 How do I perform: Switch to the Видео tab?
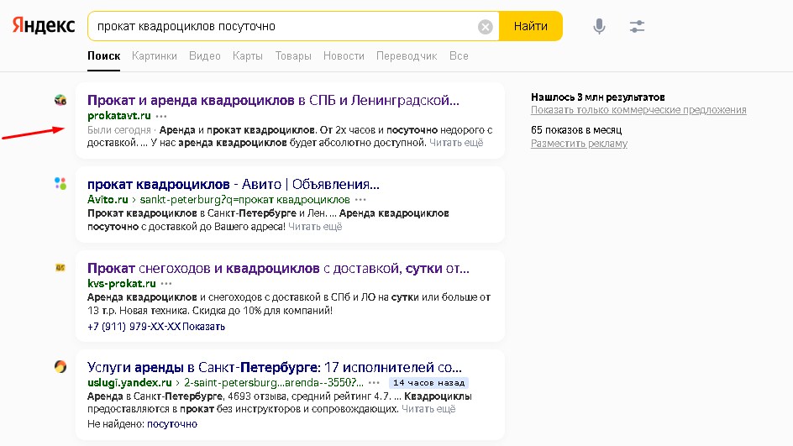(205, 55)
